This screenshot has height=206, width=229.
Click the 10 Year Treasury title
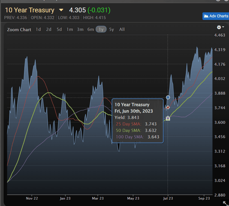tap(29, 10)
